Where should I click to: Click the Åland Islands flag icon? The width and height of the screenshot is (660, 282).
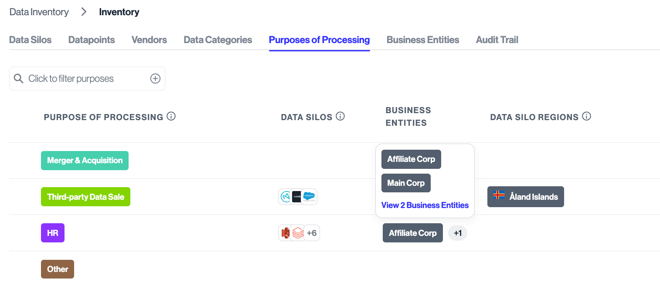click(x=499, y=196)
